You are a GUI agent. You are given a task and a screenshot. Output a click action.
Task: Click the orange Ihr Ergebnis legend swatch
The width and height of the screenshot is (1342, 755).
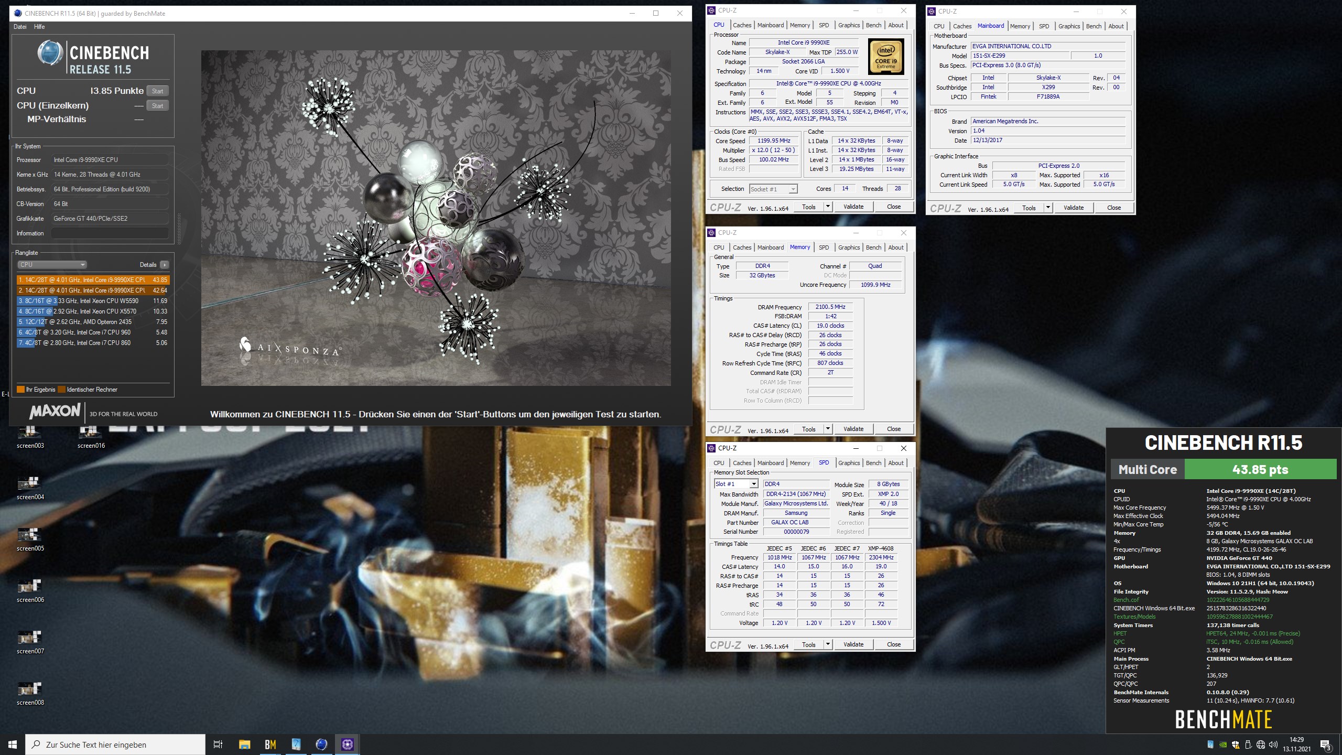point(20,390)
